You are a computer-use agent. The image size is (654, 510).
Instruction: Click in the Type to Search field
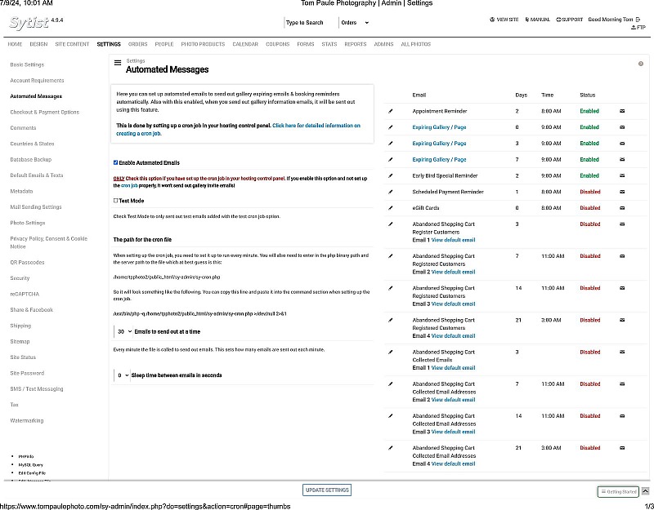click(x=311, y=23)
